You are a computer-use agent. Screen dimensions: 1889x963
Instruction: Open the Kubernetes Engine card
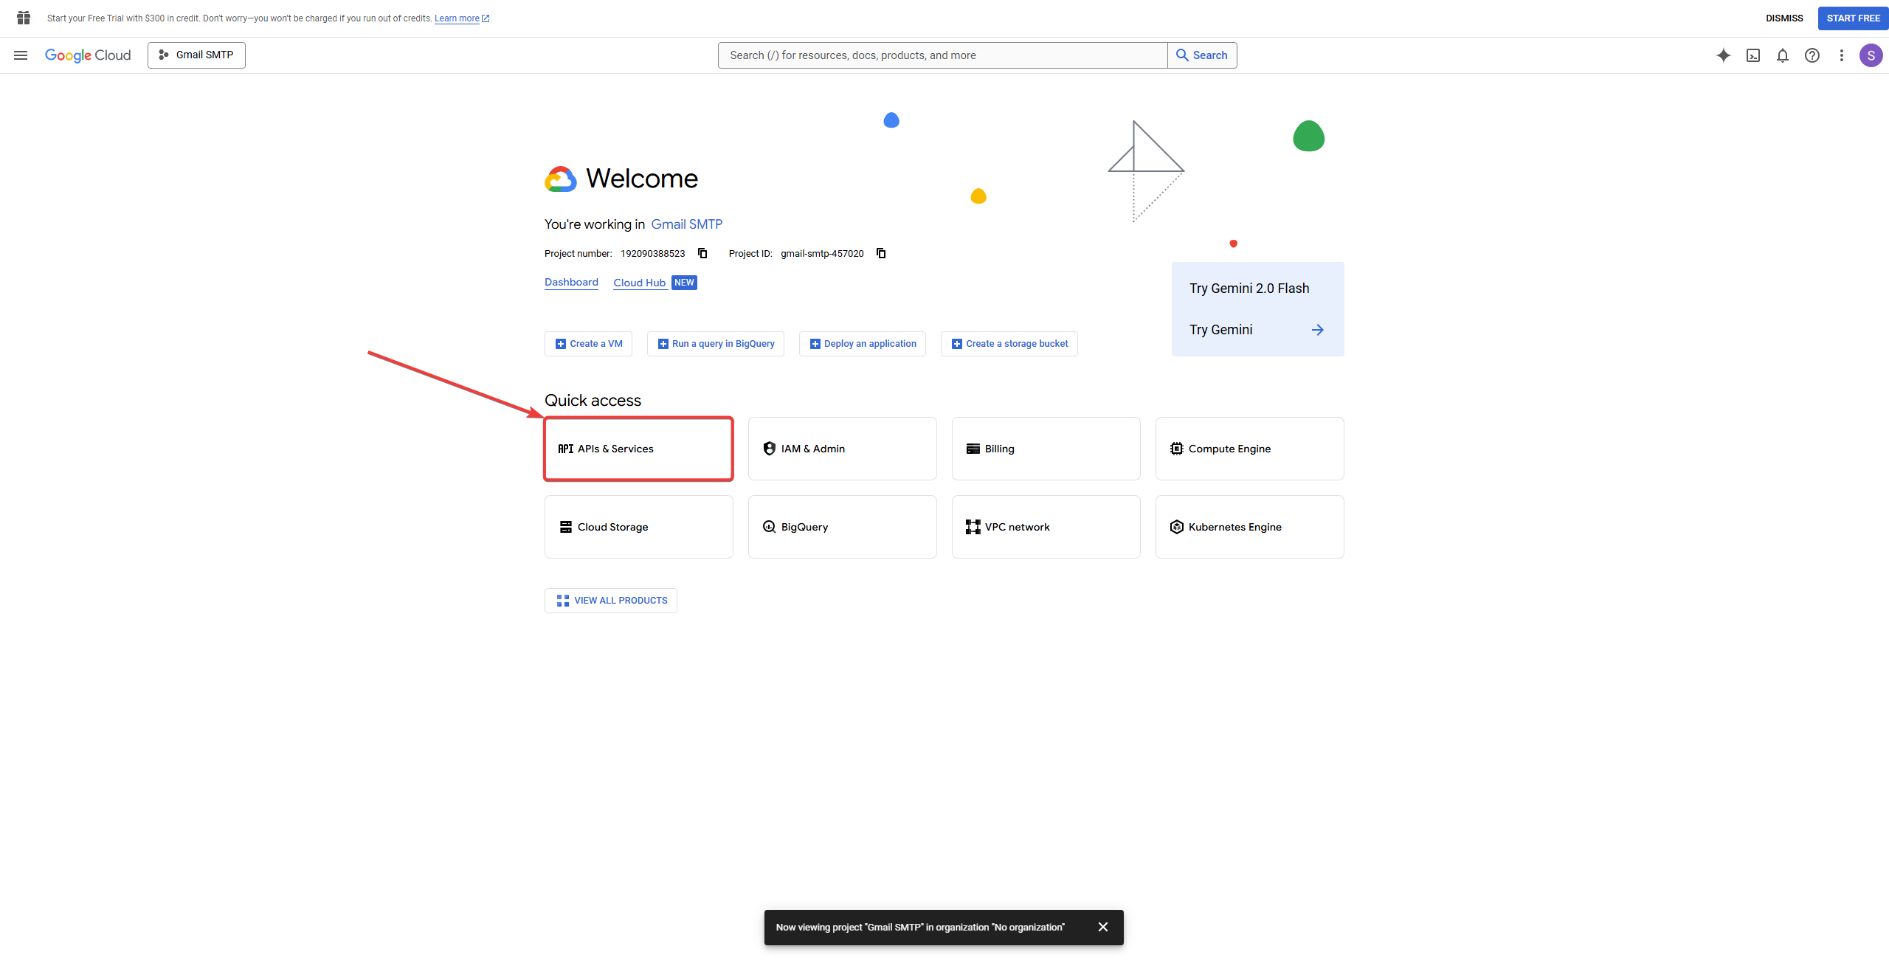click(x=1250, y=527)
